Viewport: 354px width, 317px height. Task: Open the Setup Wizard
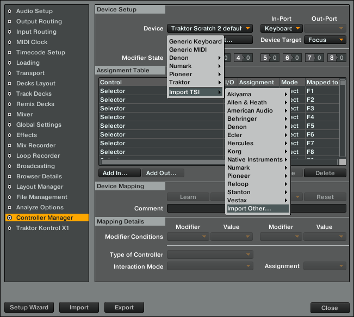(29, 308)
